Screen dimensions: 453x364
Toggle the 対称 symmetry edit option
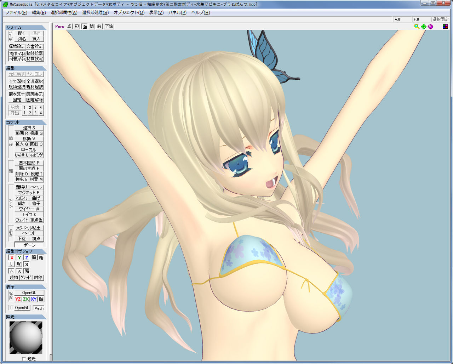(38, 278)
